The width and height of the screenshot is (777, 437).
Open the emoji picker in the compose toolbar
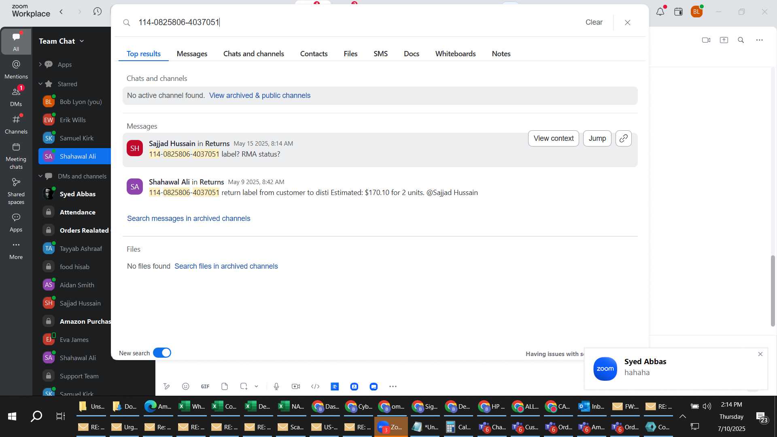[186, 386]
